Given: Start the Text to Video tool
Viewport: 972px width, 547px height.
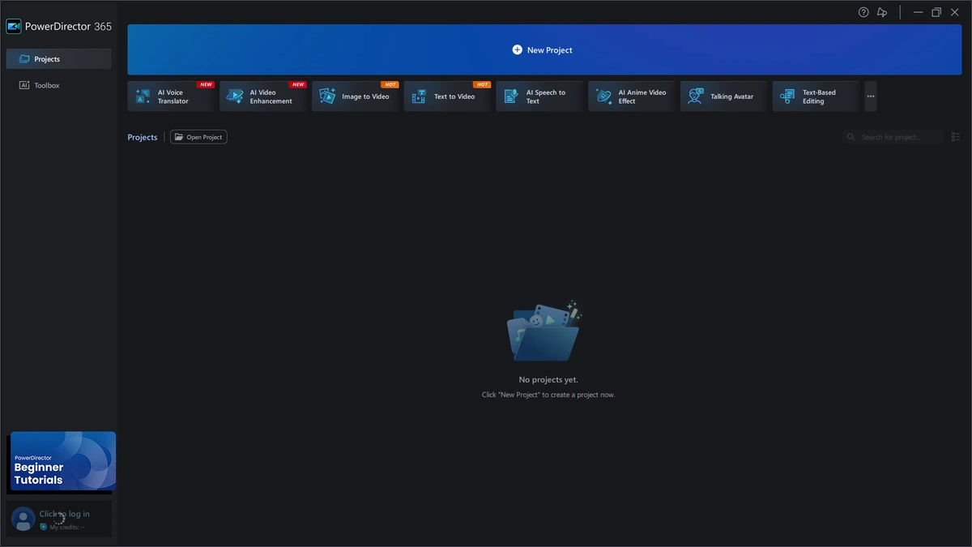Looking at the screenshot, I should pos(448,96).
